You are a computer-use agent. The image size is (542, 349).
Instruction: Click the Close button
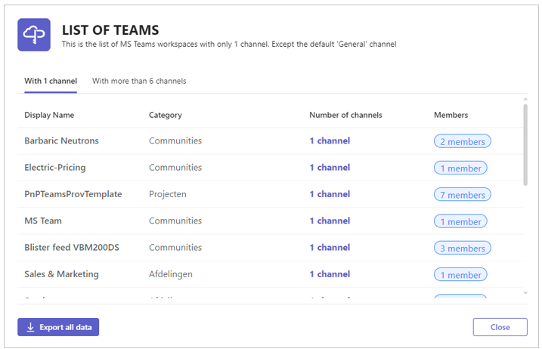tap(500, 327)
